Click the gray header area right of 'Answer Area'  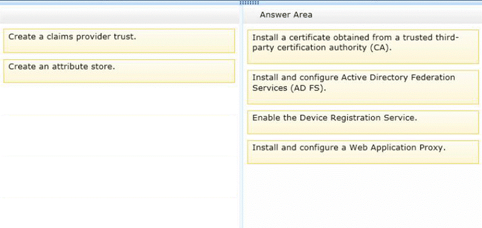[x=395, y=15]
